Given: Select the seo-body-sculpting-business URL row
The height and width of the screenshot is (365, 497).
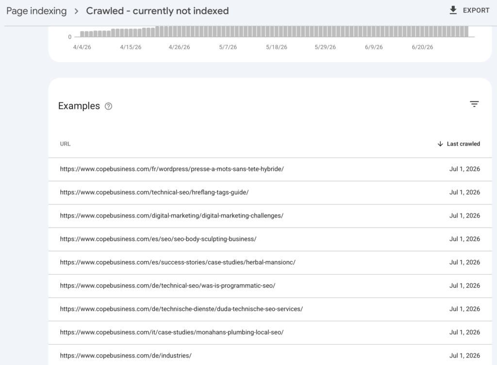Looking at the screenshot, I should 270,239.
